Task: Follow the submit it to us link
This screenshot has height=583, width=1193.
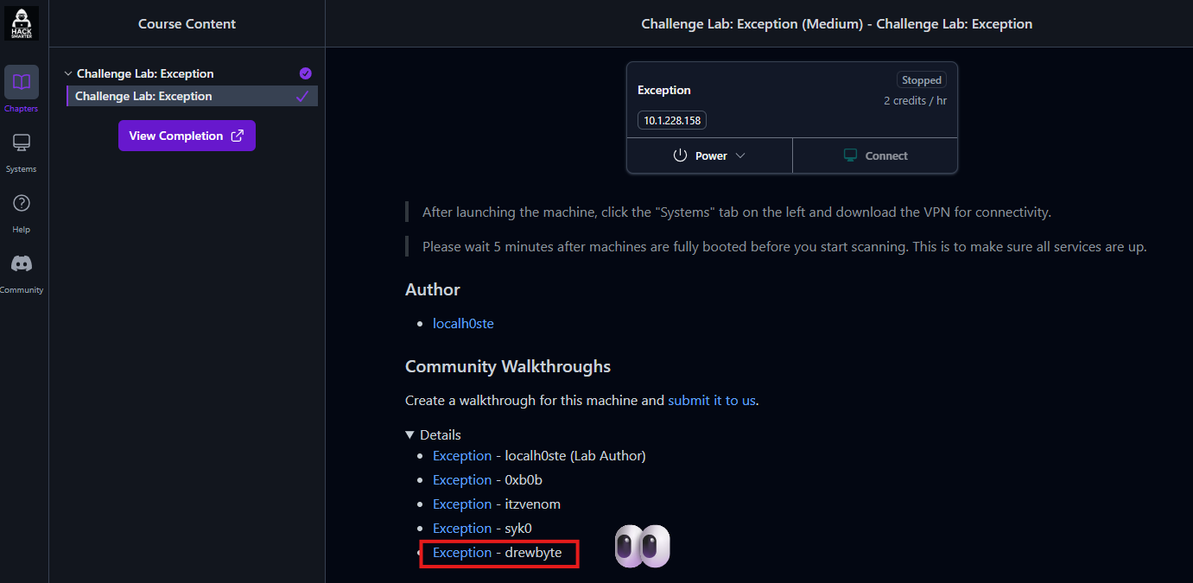Action: pos(712,401)
